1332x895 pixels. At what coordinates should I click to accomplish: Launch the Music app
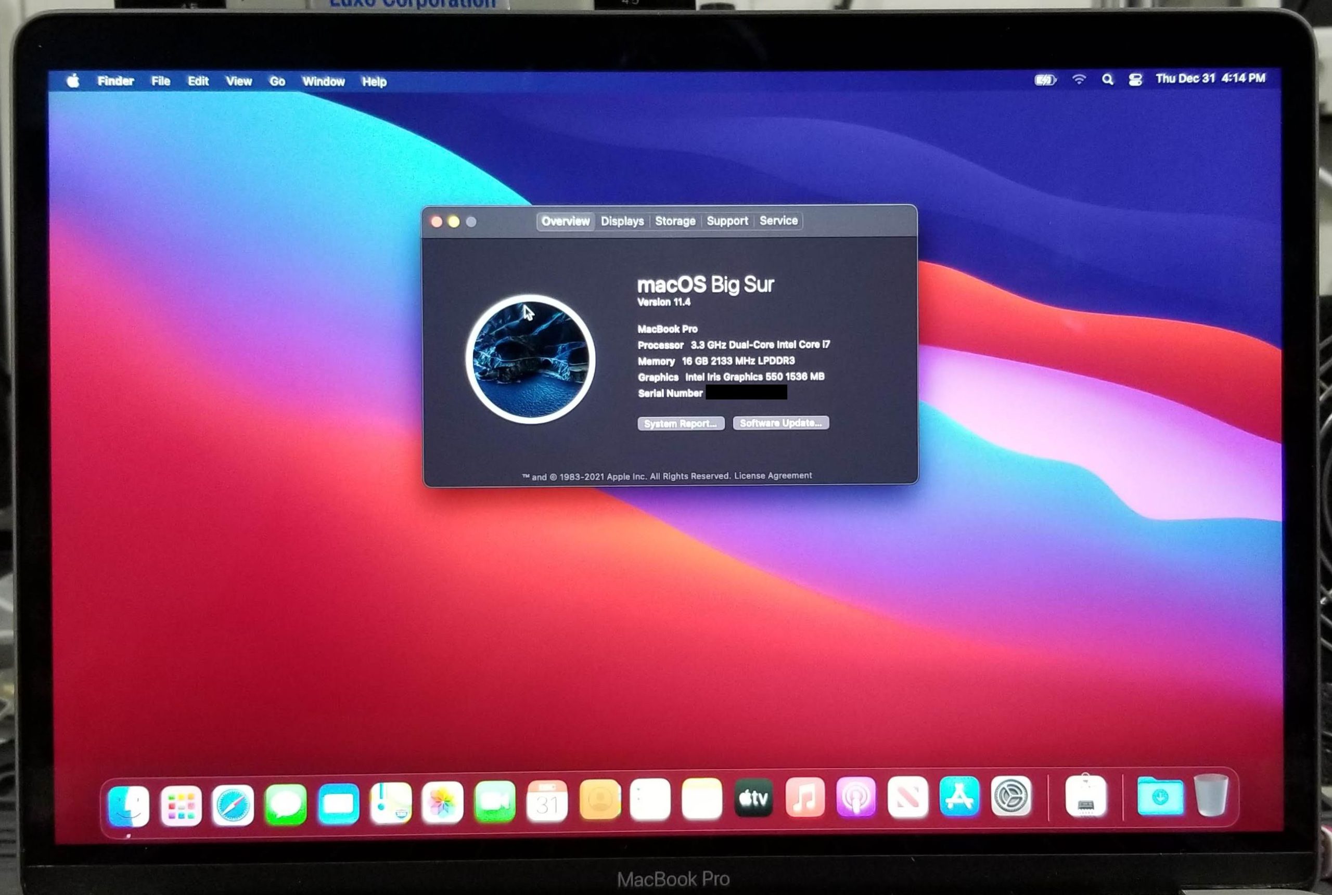click(804, 797)
